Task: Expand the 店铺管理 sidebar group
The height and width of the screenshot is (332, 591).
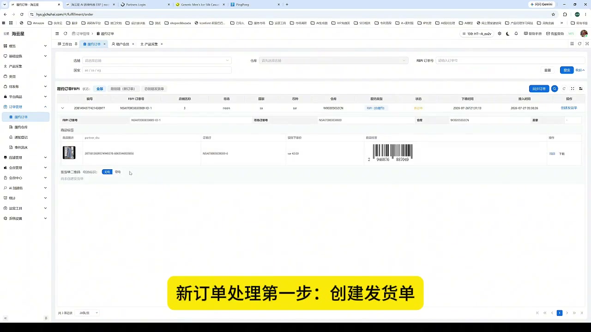Action: pyautogui.click(x=25, y=157)
